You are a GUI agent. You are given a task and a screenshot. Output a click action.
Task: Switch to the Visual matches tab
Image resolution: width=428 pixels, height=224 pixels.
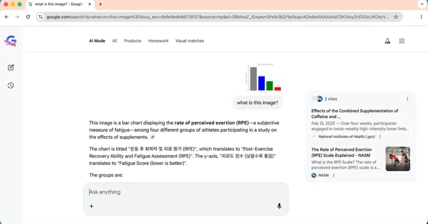(189, 41)
